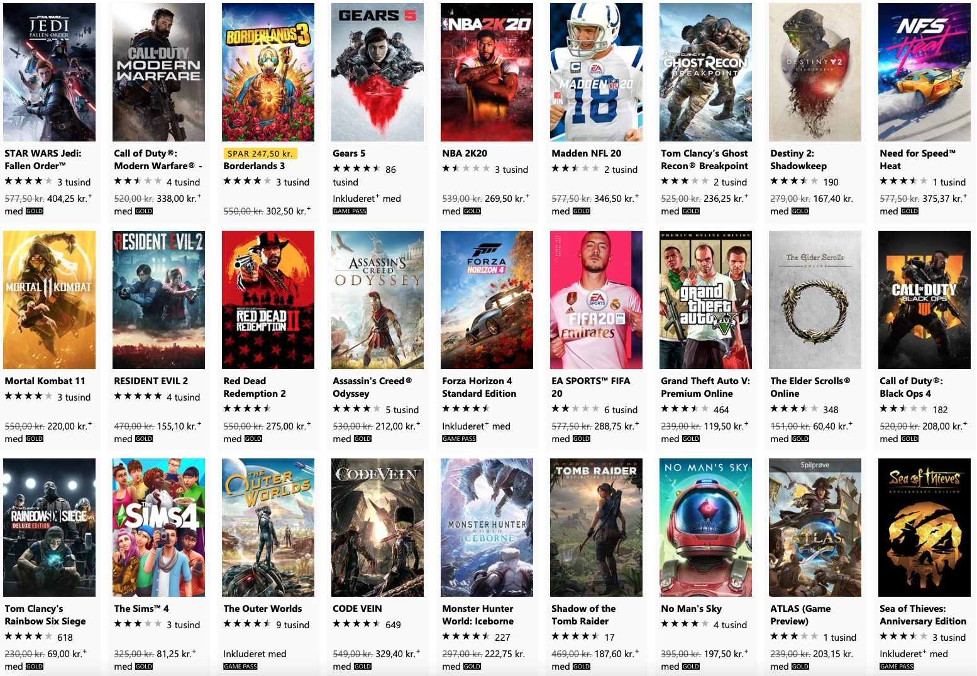This screenshot has width=977, height=676.
Task: Open the Forza Horizon 4 cover image
Action: point(487,300)
